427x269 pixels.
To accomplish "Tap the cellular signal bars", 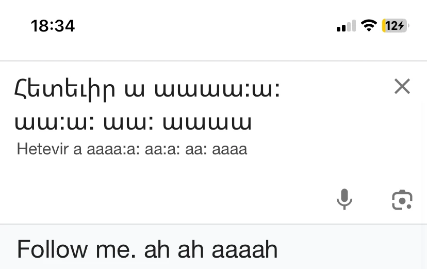I will tap(346, 26).
